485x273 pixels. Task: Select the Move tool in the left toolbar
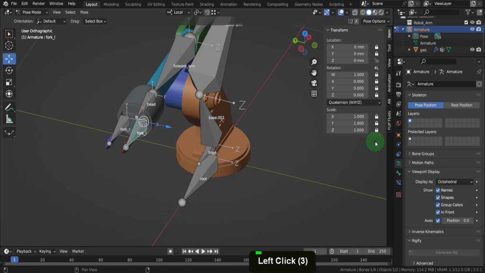coord(9,59)
